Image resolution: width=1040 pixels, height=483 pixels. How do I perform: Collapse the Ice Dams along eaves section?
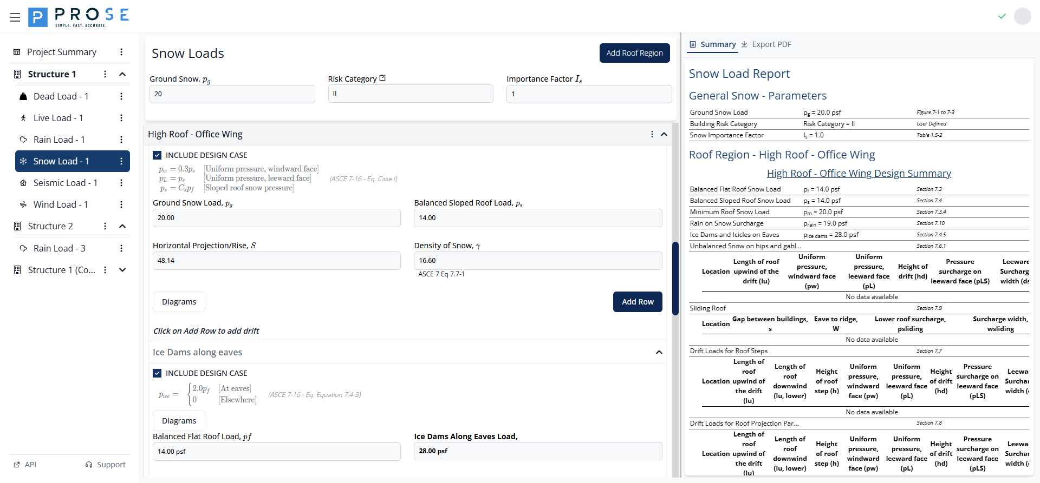point(659,352)
